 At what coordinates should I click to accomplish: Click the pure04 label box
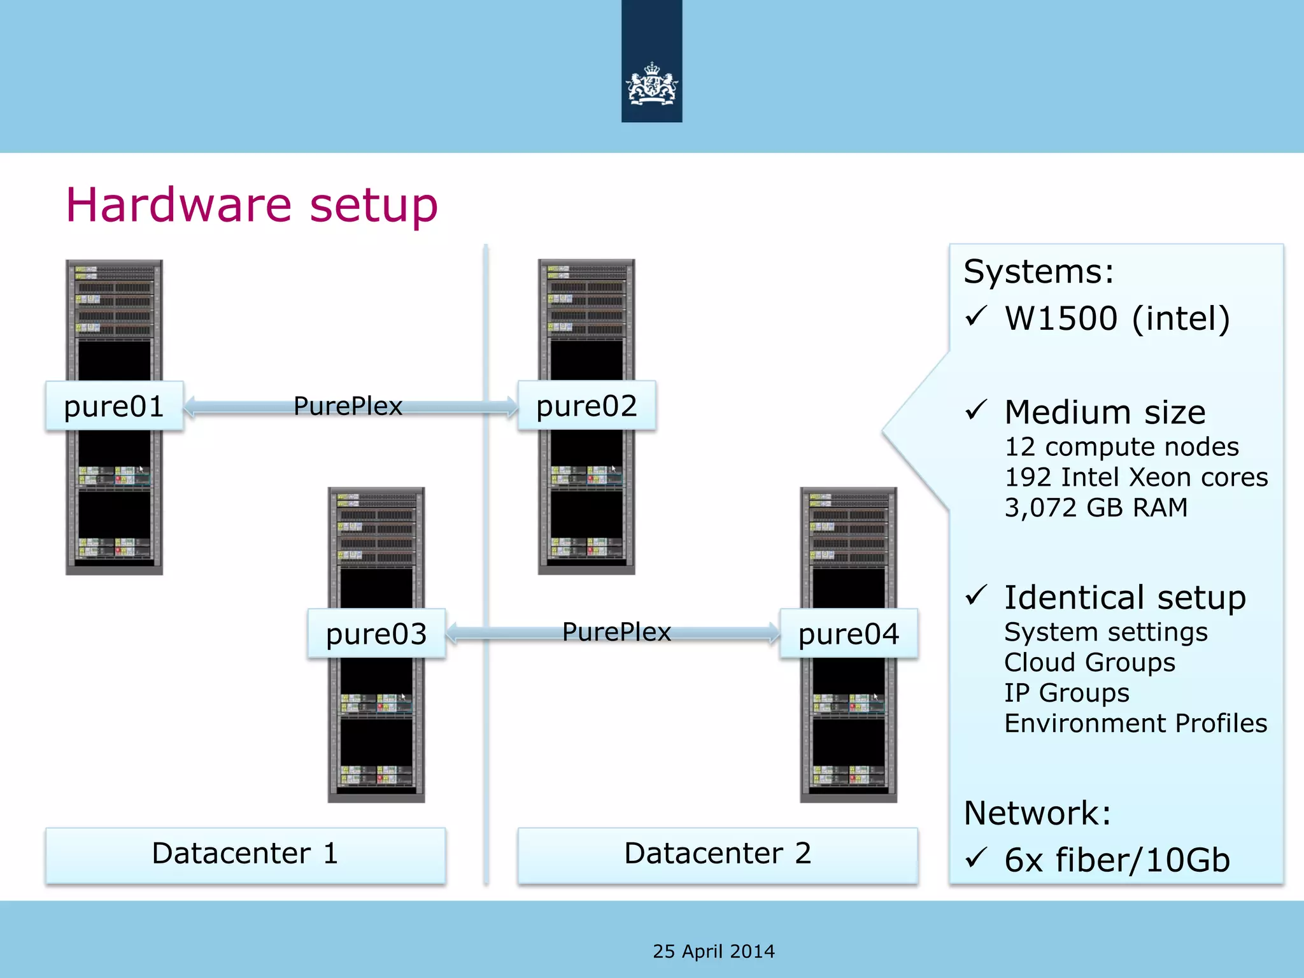(x=849, y=634)
